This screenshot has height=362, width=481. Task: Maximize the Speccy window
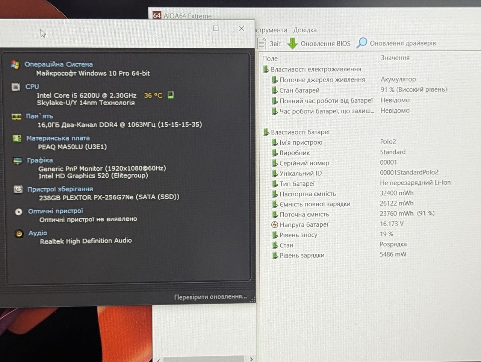pos(216,28)
